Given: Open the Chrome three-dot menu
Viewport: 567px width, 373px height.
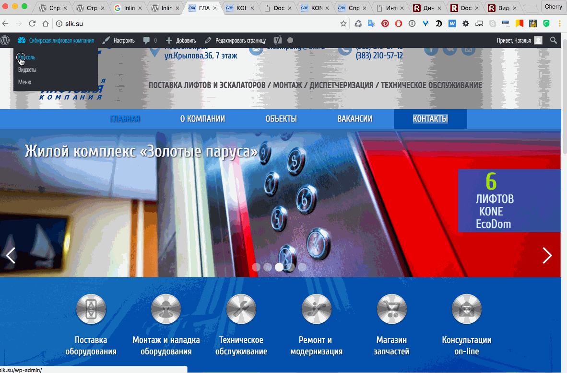Looking at the screenshot, I should click(x=560, y=23).
